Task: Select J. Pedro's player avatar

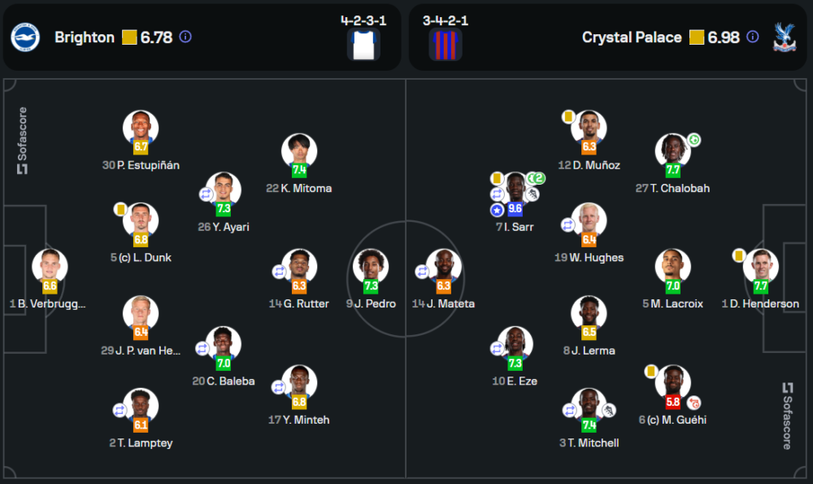Action: click(x=371, y=266)
